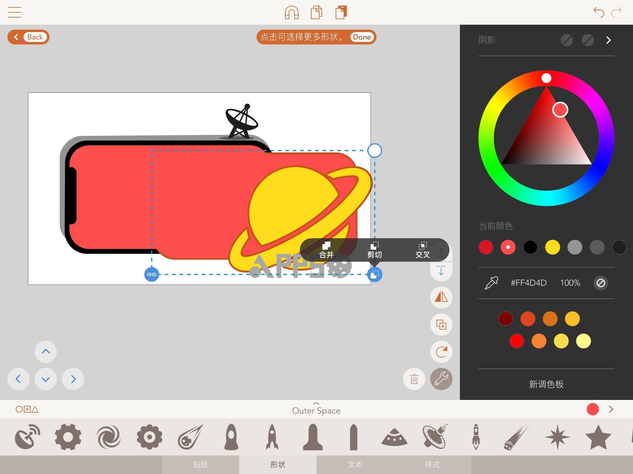Screen dimensions: 633x474
Task: Pick a color with the eyedropper tool
Action: (x=491, y=283)
